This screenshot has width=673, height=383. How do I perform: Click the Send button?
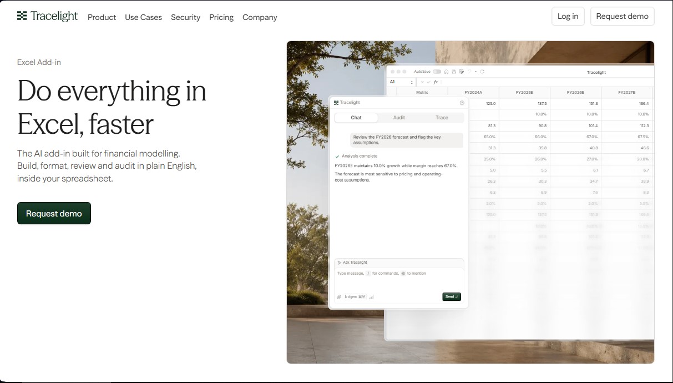click(452, 296)
